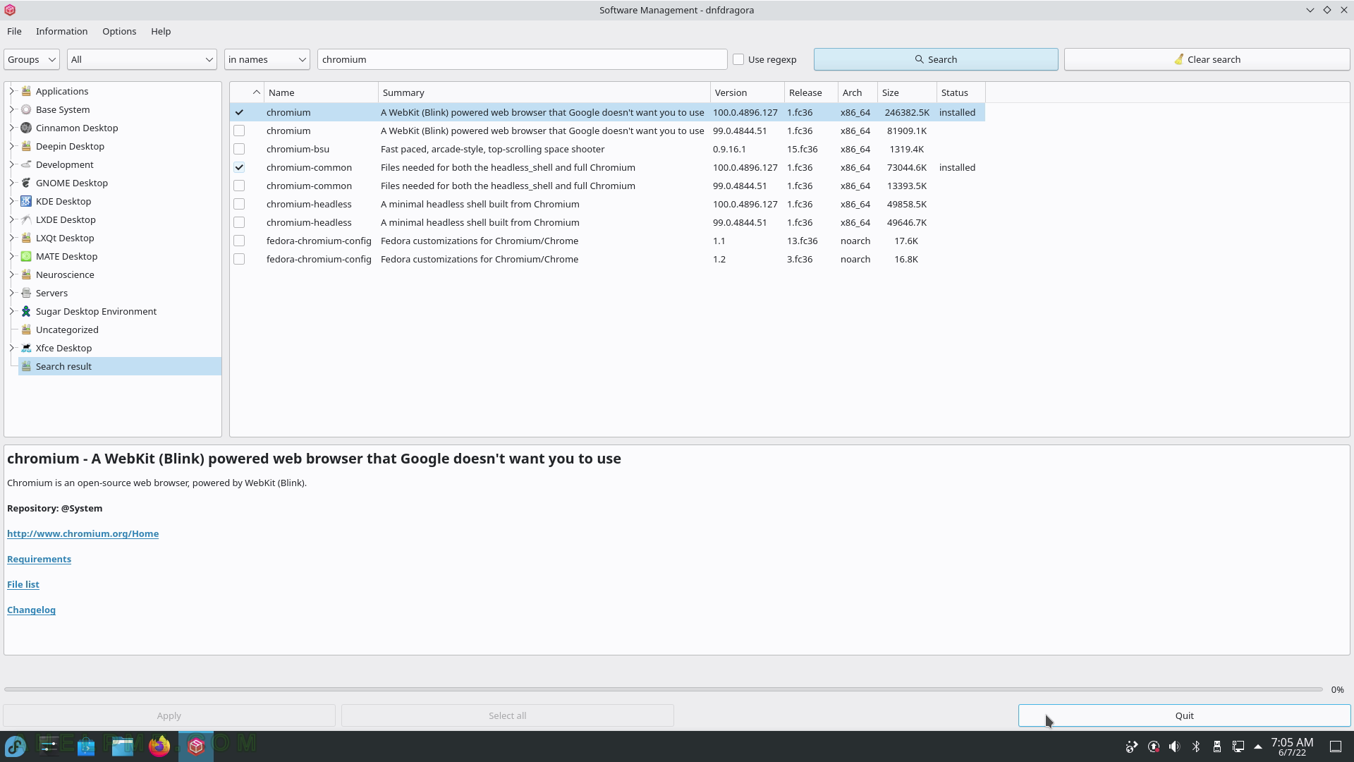Click the Sugar Desktop Environment icon
Viewport: 1354px width, 762px height.
[26, 311]
